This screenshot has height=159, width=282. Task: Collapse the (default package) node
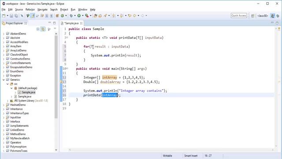pyautogui.click(x=11, y=88)
